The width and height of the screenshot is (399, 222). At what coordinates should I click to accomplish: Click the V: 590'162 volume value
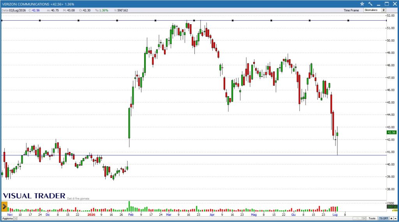(121, 11)
